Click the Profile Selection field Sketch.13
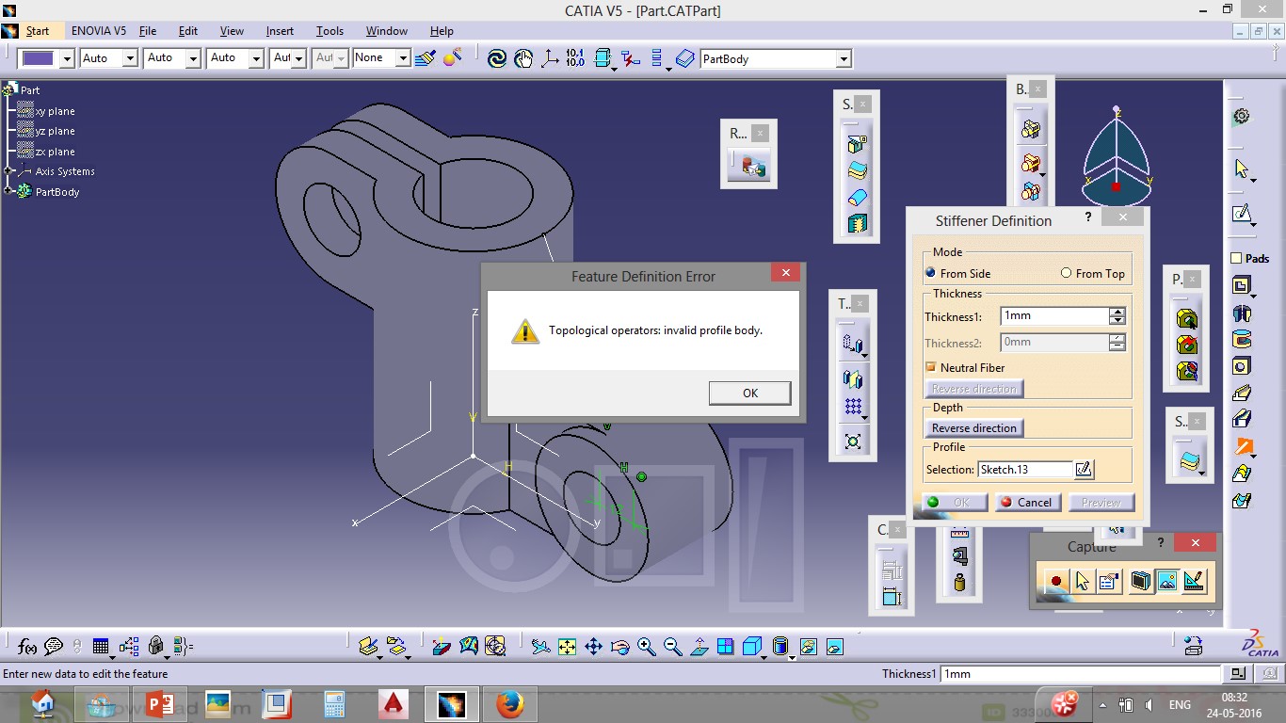Viewport: 1286px width, 723px height. tap(1024, 469)
